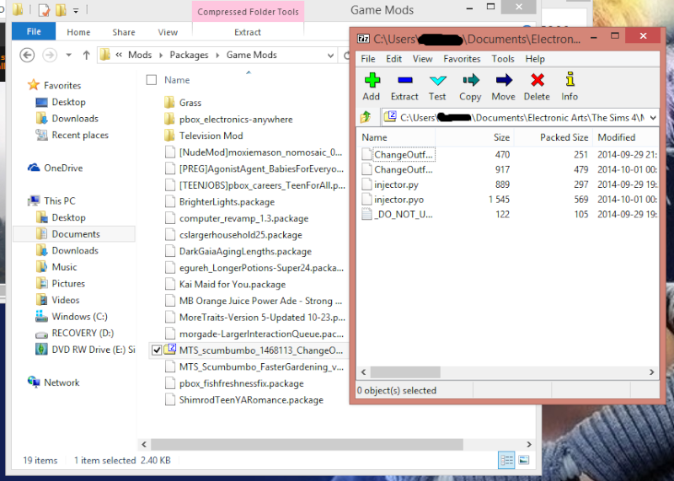
Task: Go up one level in Explorer
Action: coord(87,55)
